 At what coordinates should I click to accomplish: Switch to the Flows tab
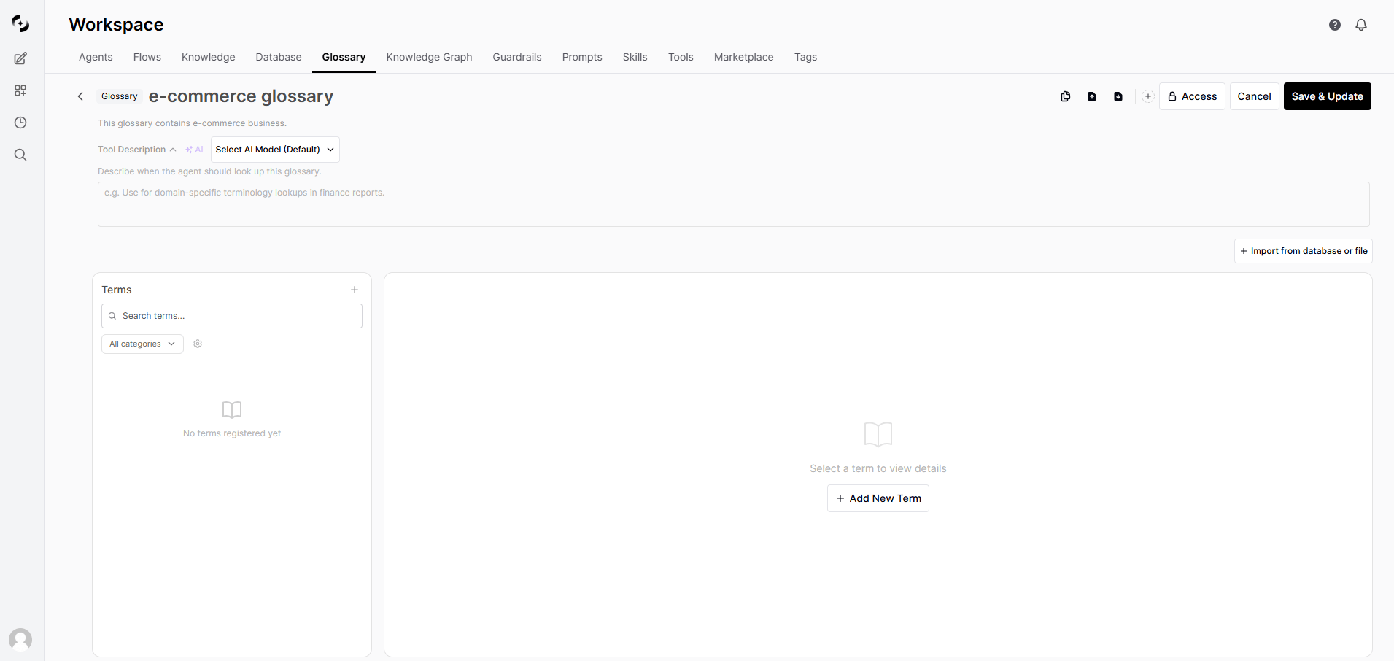coord(147,57)
